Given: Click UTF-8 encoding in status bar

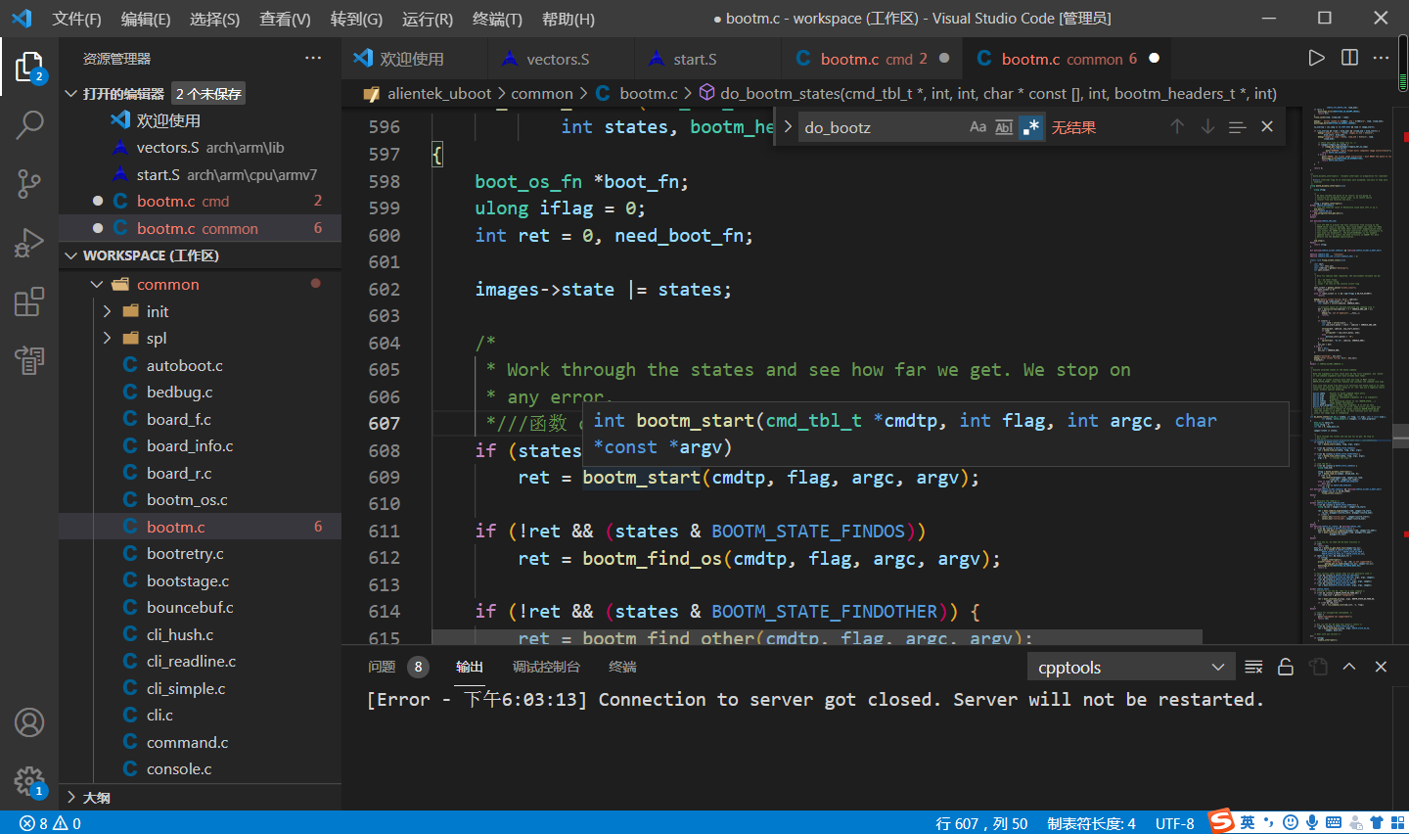Looking at the screenshot, I should coord(1174,823).
